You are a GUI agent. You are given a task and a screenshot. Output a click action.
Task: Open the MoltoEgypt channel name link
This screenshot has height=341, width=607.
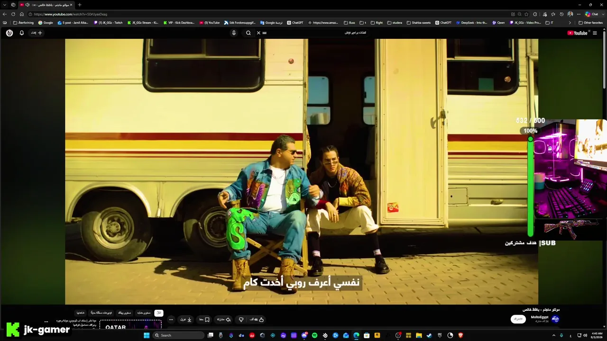pos(540,317)
